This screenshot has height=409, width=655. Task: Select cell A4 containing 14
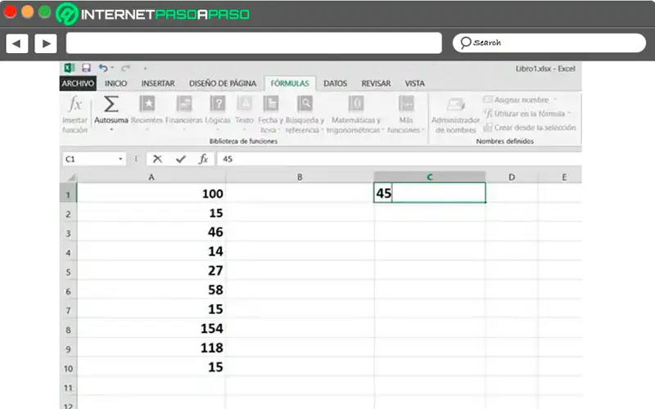151,251
